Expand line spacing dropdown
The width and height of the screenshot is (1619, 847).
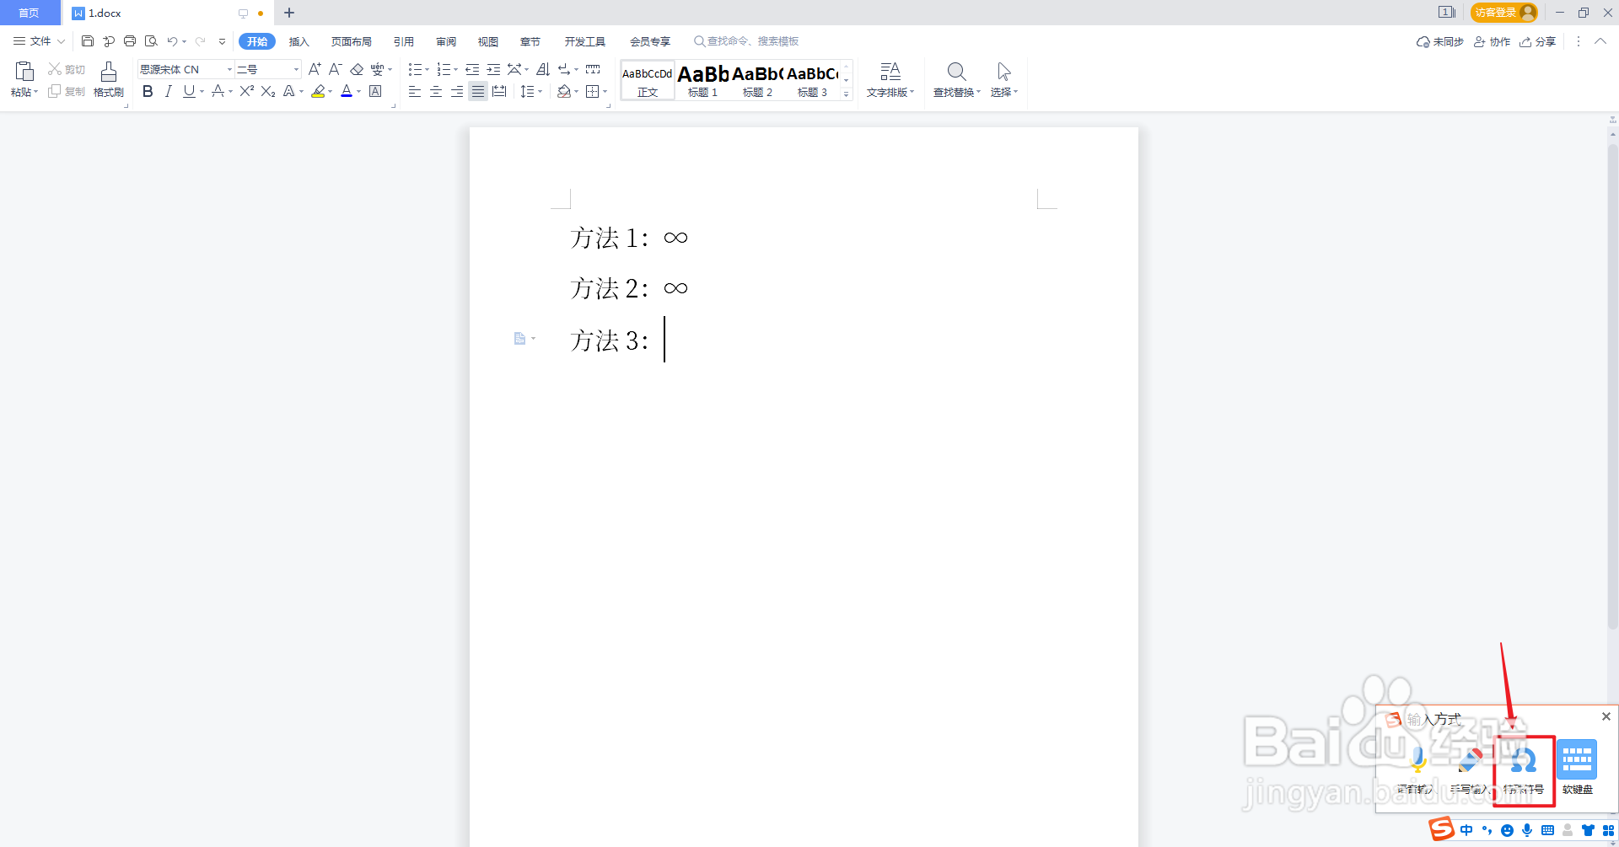click(540, 92)
